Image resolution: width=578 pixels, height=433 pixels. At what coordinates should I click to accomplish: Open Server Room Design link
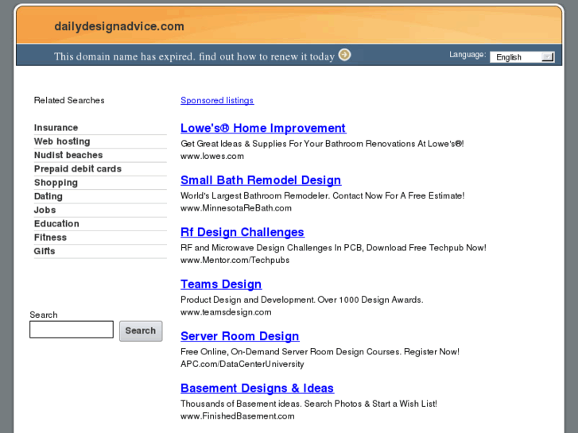click(239, 336)
